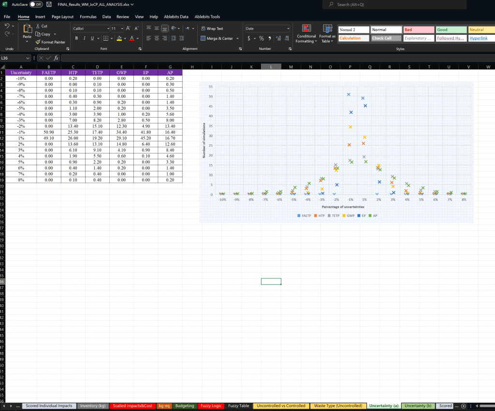The height and width of the screenshot is (411, 495).
Task: Click the Increase Decimal icon
Action: (x=278, y=38)
